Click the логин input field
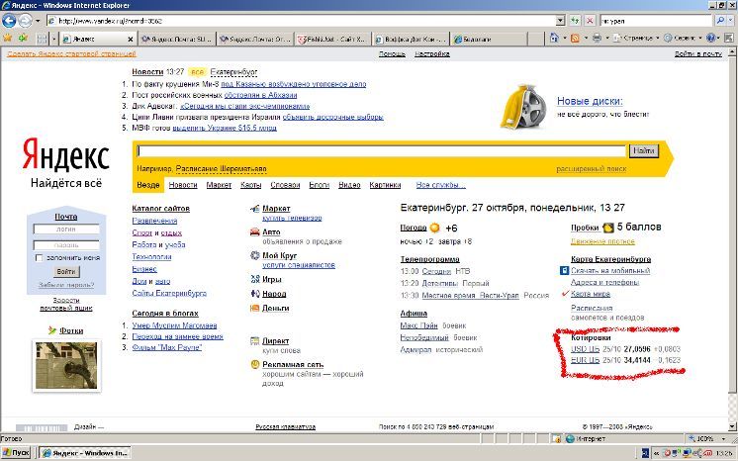738x461 pixels. tap(66, 230)
